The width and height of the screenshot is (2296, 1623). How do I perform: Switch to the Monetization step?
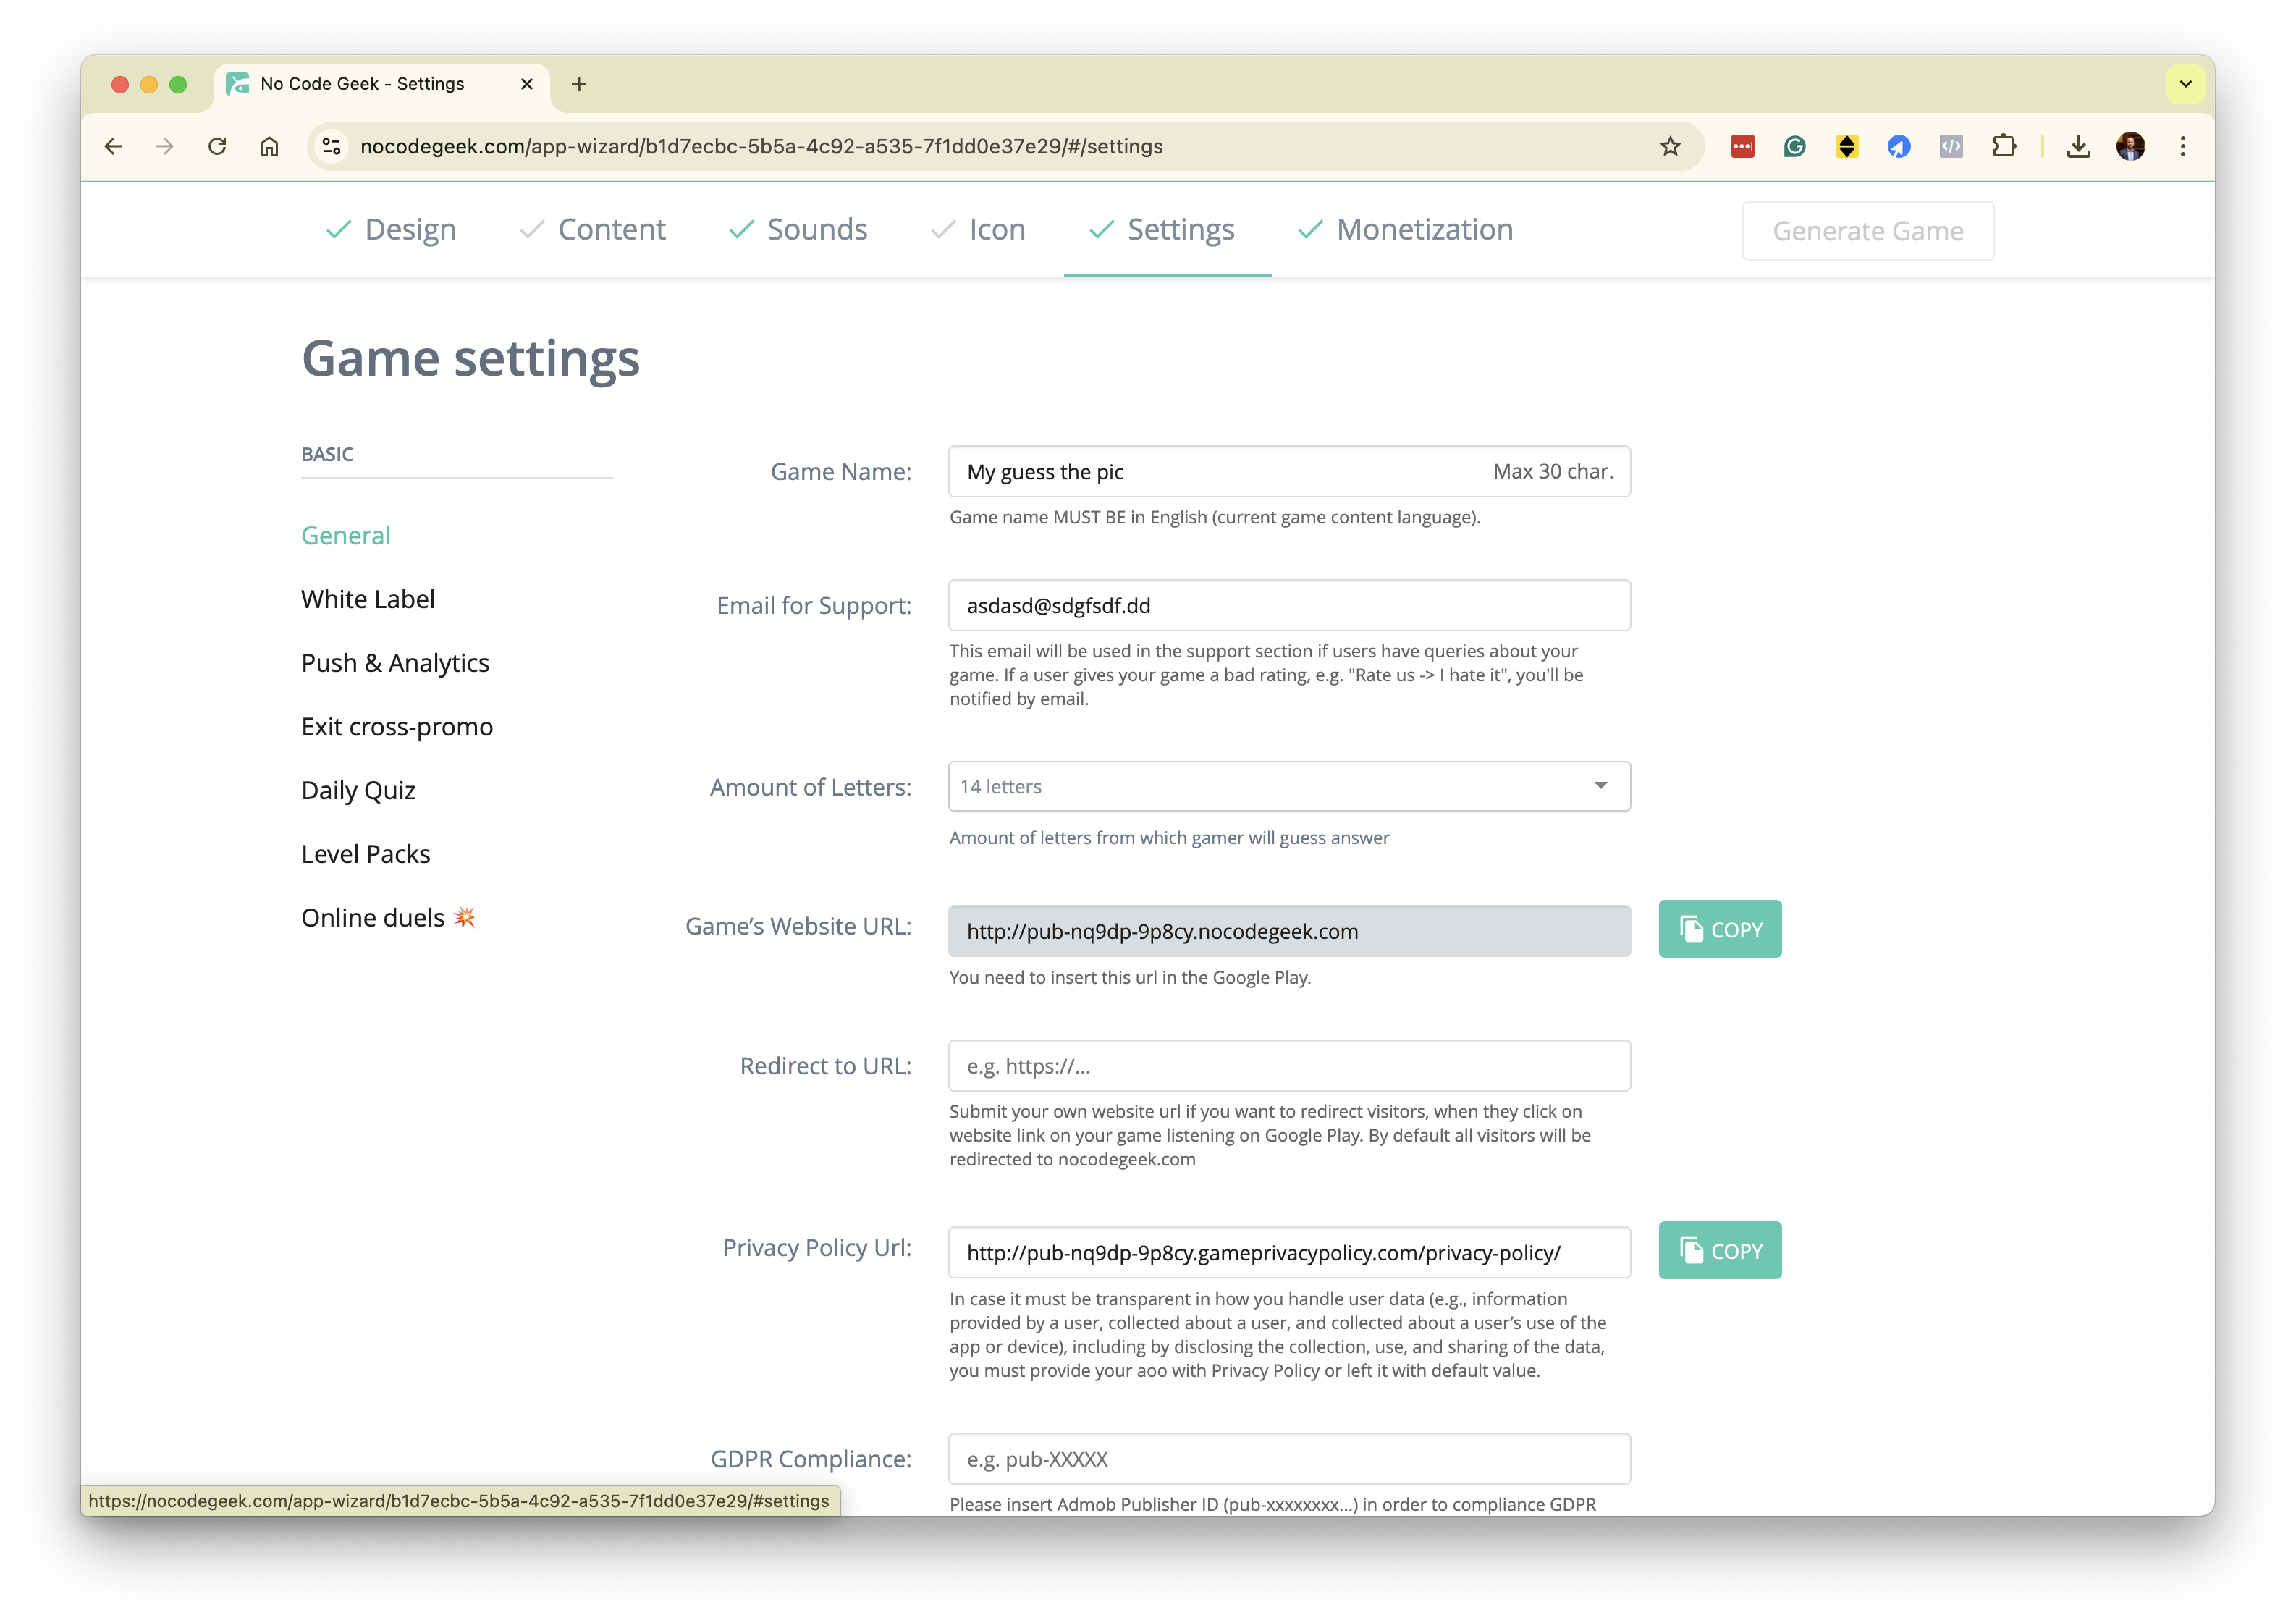pos(1405,229)
